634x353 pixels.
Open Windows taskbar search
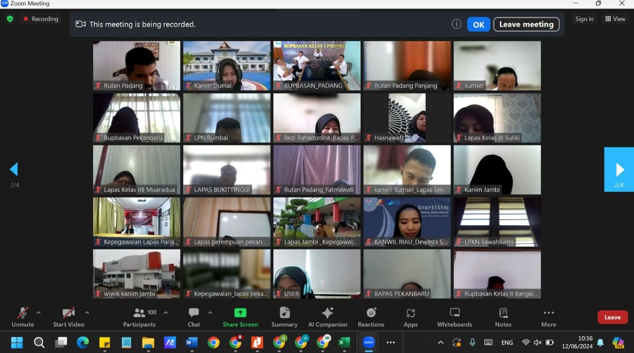[39, 342]
